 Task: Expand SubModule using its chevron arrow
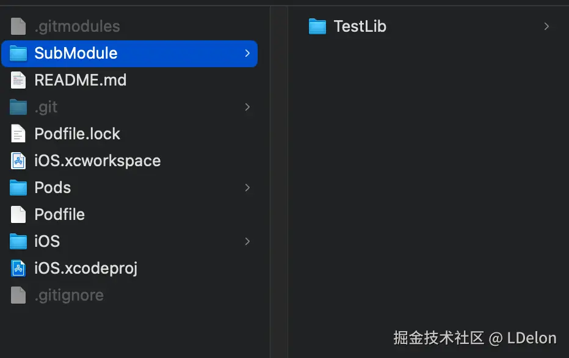click(247, 53)
